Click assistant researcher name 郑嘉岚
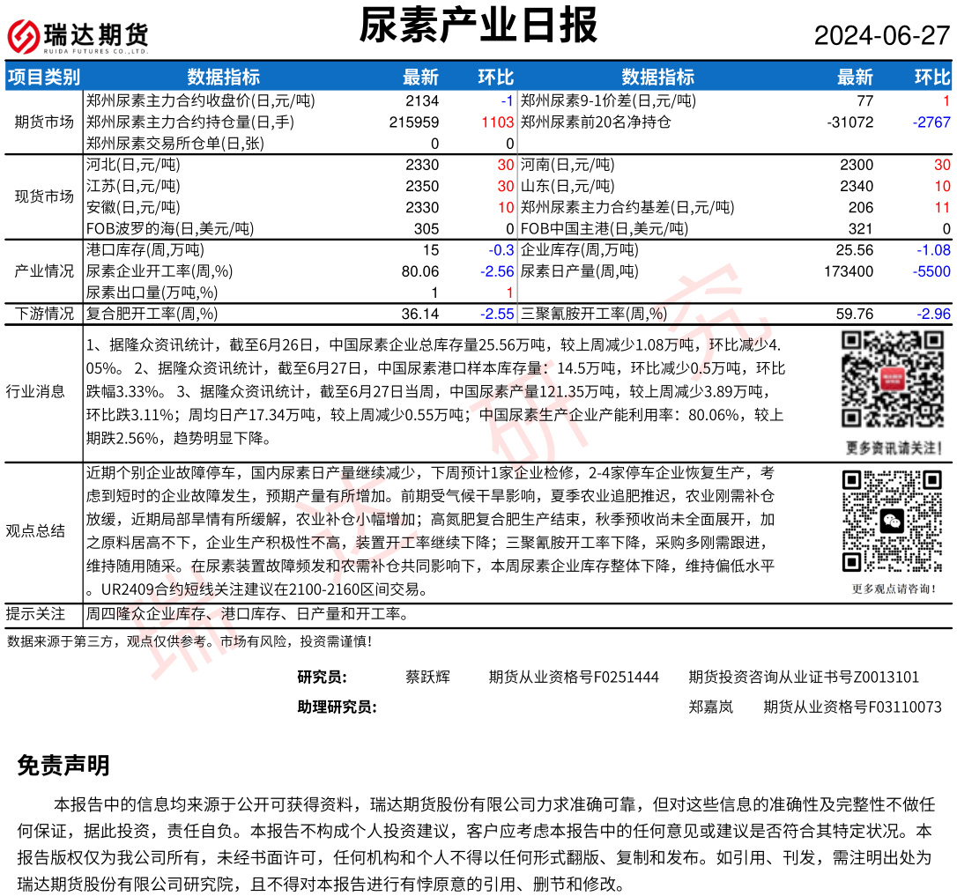The height and width of the screenshot is (896, 957). [x=710, y=707]
